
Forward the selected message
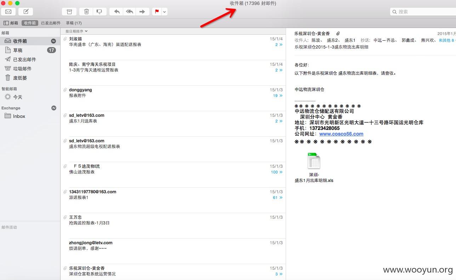(142, 12)
